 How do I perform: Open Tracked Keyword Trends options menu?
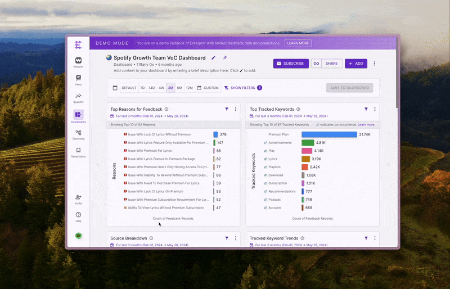click(375, 238)
